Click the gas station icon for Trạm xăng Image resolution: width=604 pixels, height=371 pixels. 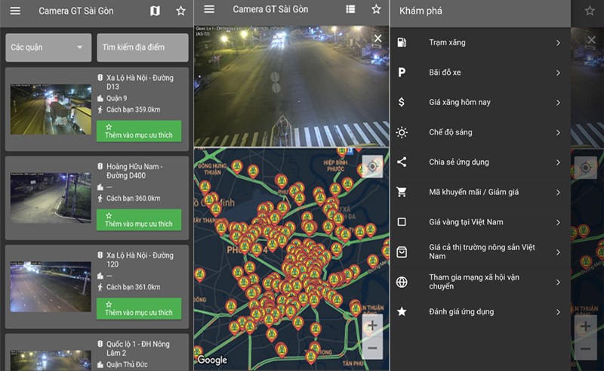[x=402, y=42]
